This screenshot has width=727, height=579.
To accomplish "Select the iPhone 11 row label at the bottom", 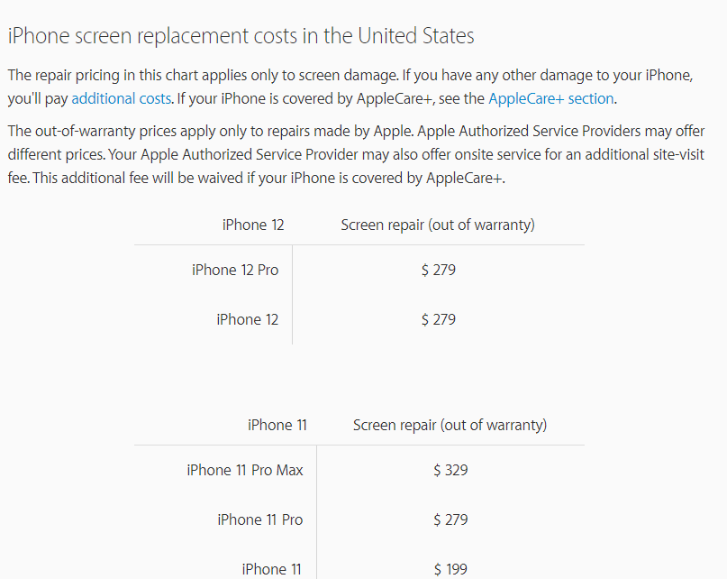I will (x=272, y=569).
